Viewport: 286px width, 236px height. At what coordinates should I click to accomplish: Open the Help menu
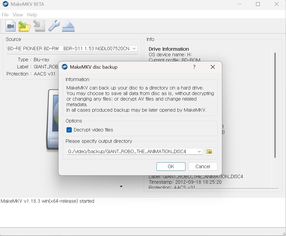[32, 15]
